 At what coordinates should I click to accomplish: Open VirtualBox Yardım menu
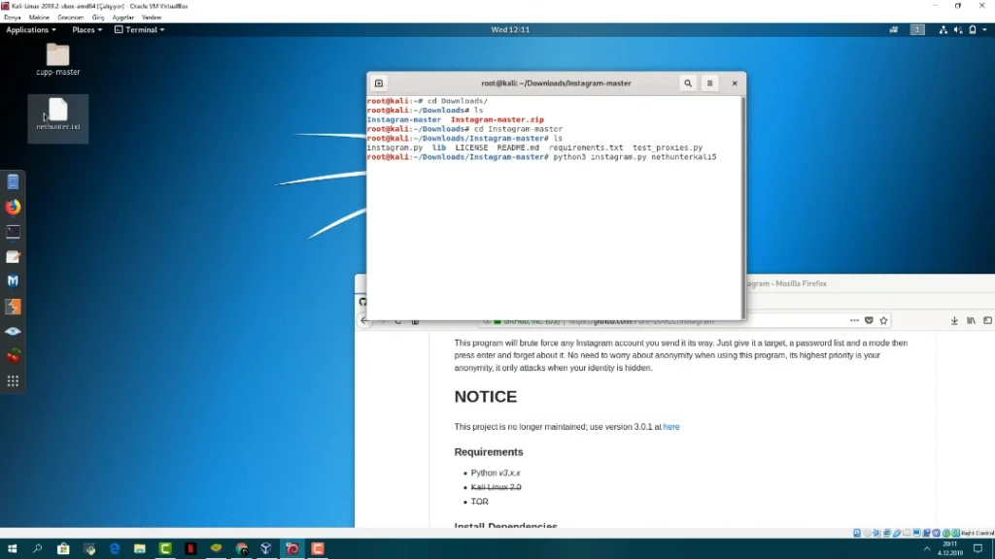pos(151,17)
